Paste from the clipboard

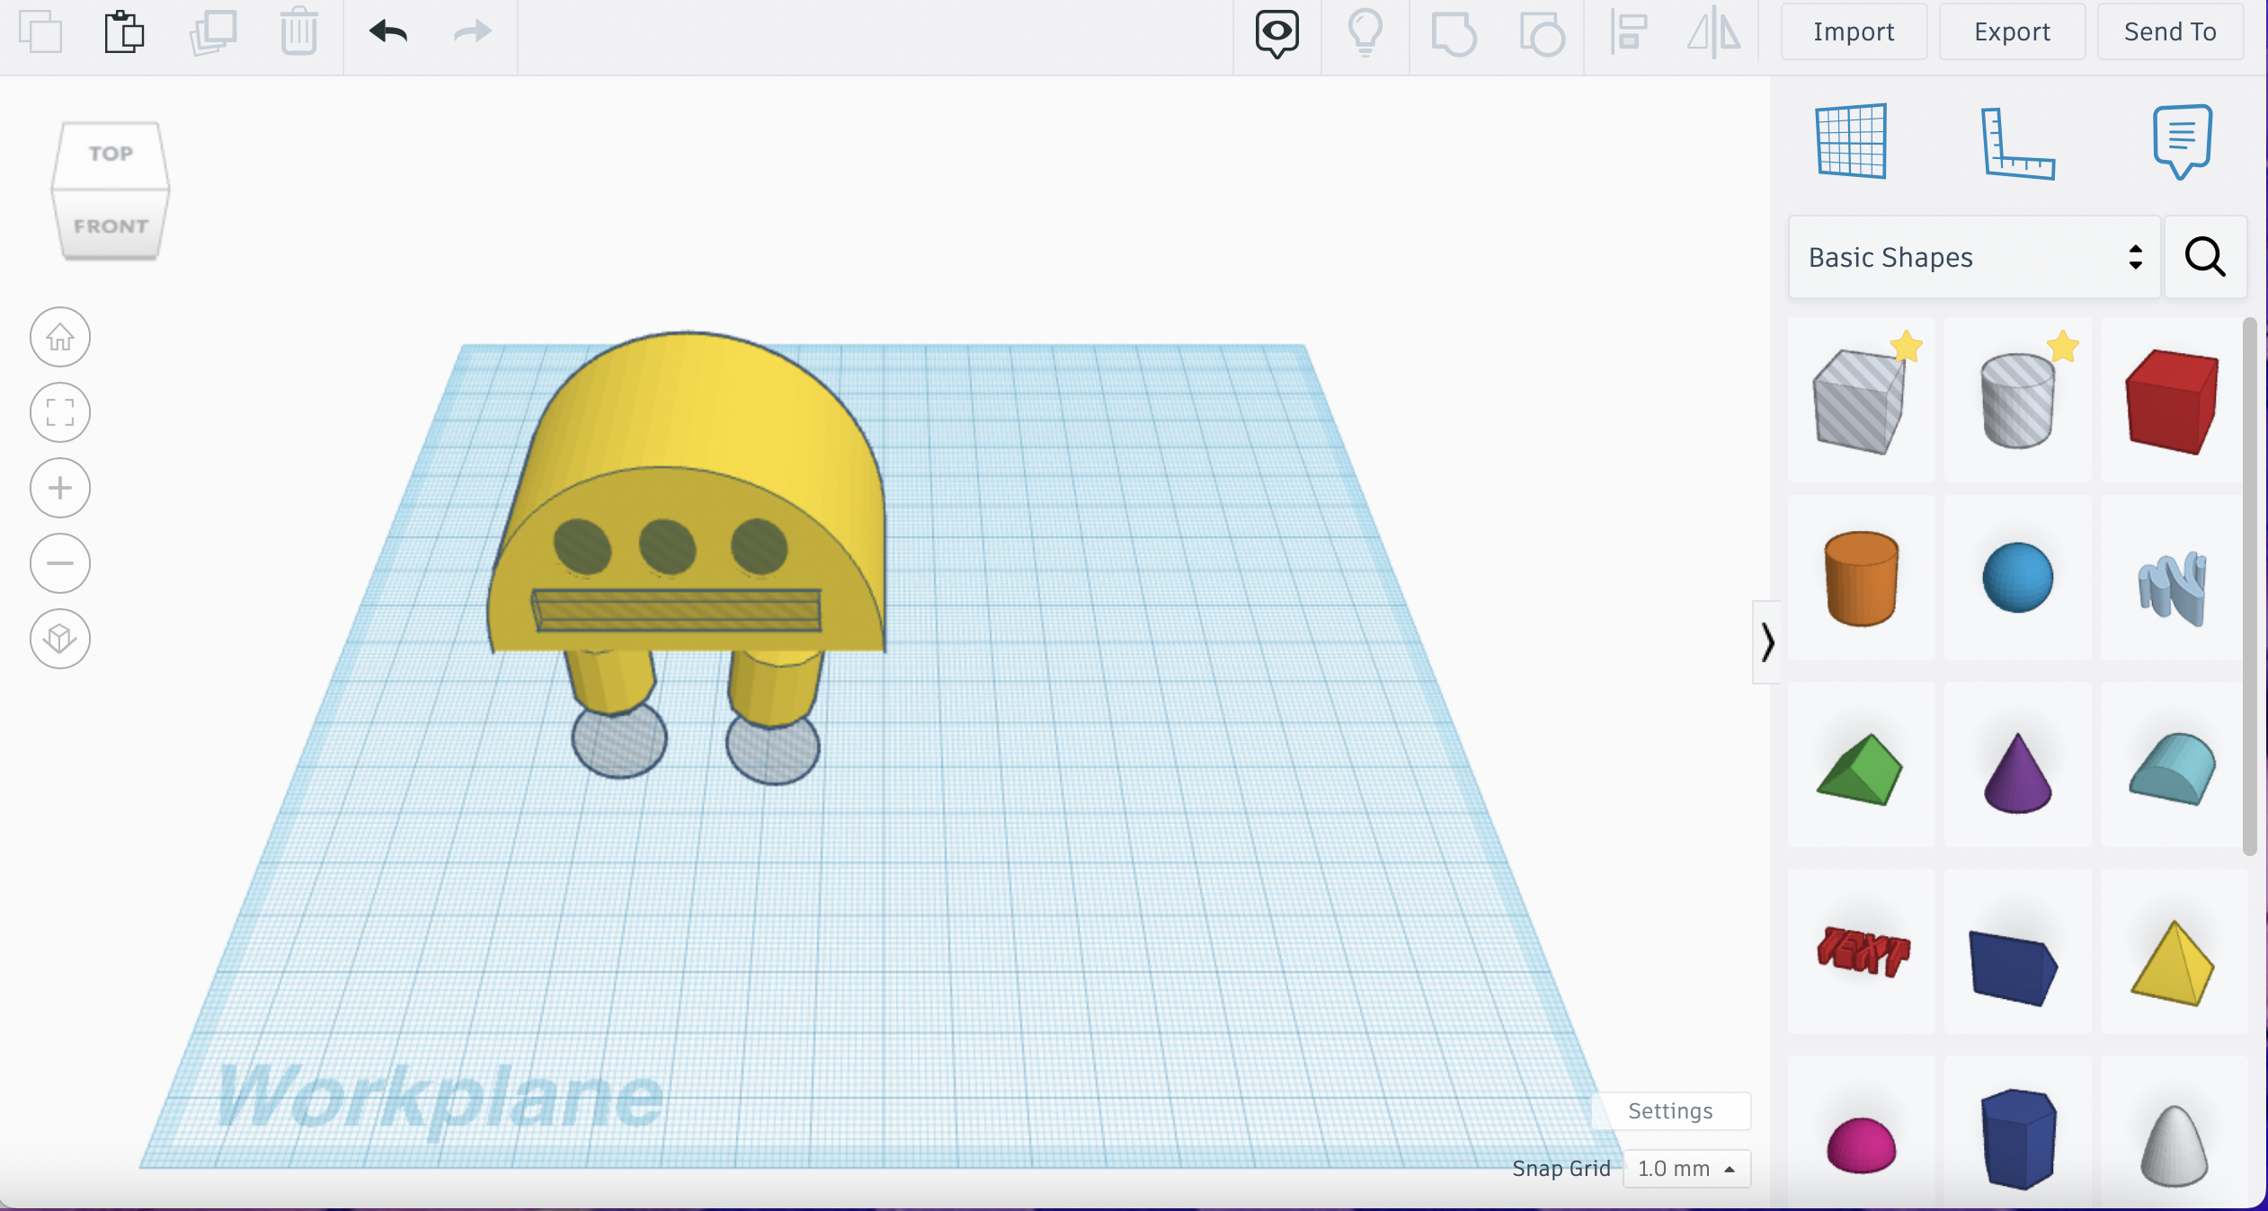pyautogui.click(x=124, y=31)
